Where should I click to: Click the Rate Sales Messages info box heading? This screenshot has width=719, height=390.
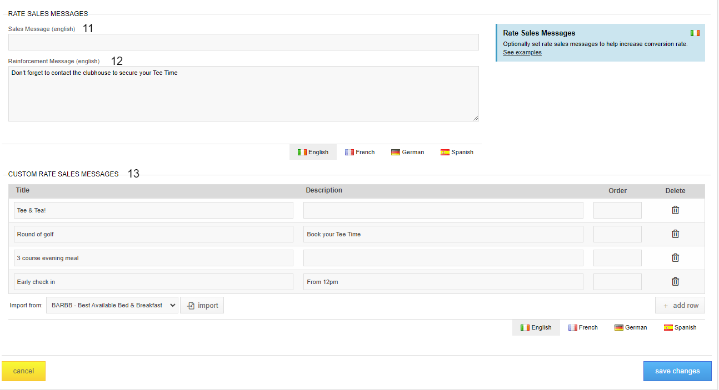539,33
